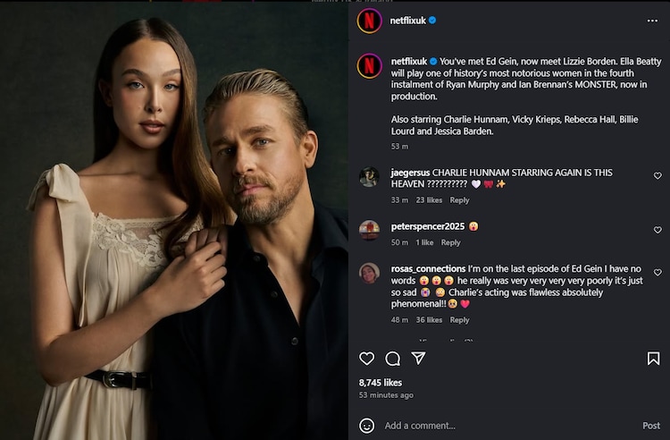Save post using the bookmark icon

click(x=653, y=359)
